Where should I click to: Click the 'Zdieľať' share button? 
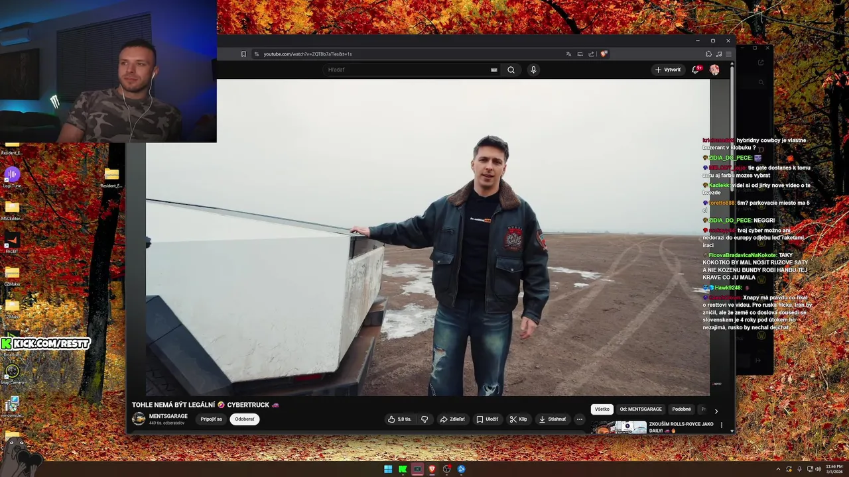click(452, 419)
